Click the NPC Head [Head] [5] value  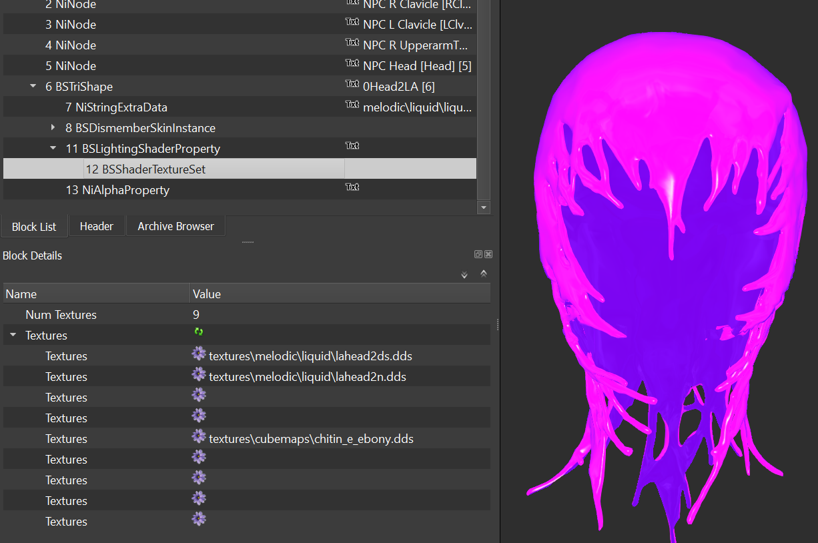click(x=417, y=66)
